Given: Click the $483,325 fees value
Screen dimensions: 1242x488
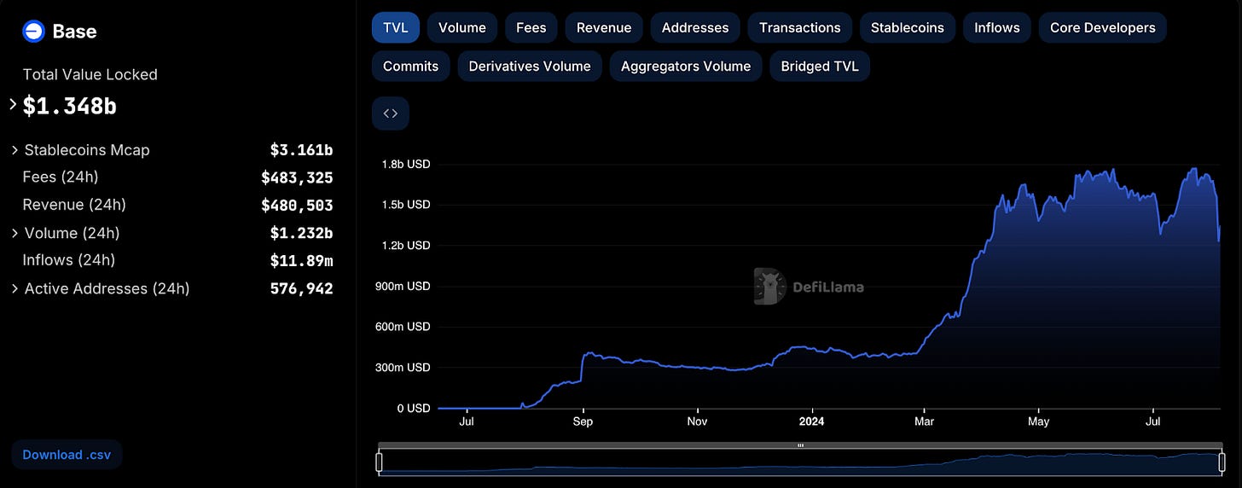Looking at the screenshot, I should (297, 177).
